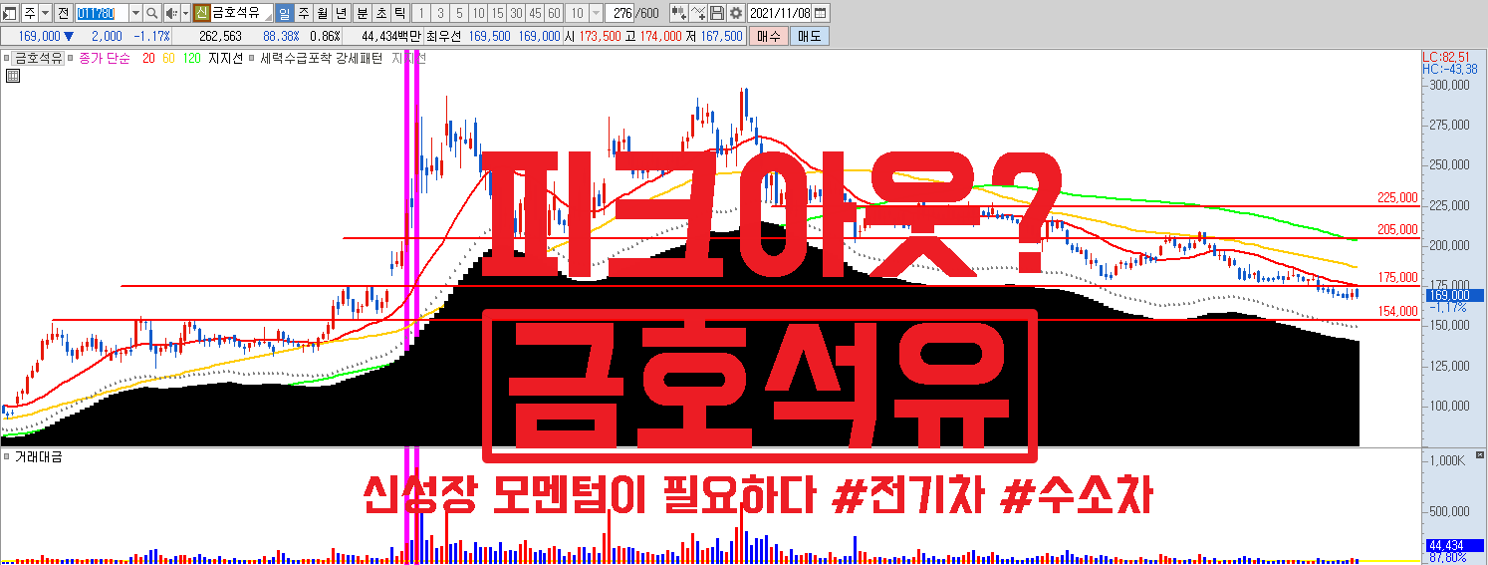This screenshot has height=565, width=1488.
Task: Open the custom interval 10 dropdown arrow
Action: pyautogui.click(x=596, y=13)
